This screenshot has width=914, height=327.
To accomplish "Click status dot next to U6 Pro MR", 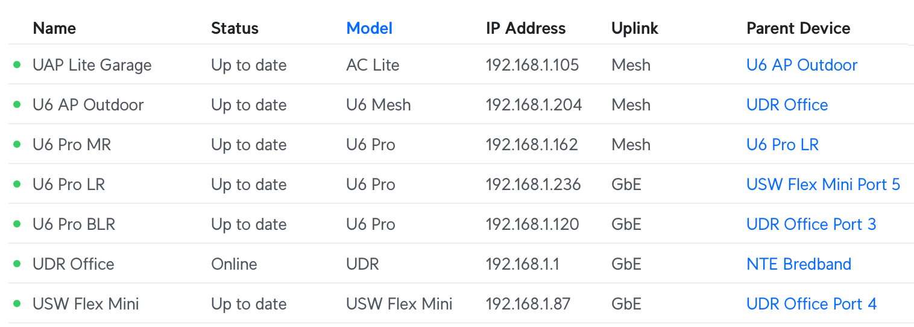I will pos(17,144).
